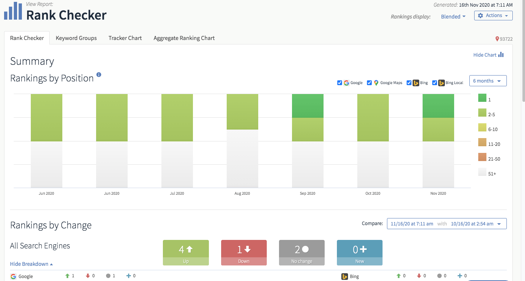
Task: Disable the Google Maps checkbox
Action: click(369, 83)
